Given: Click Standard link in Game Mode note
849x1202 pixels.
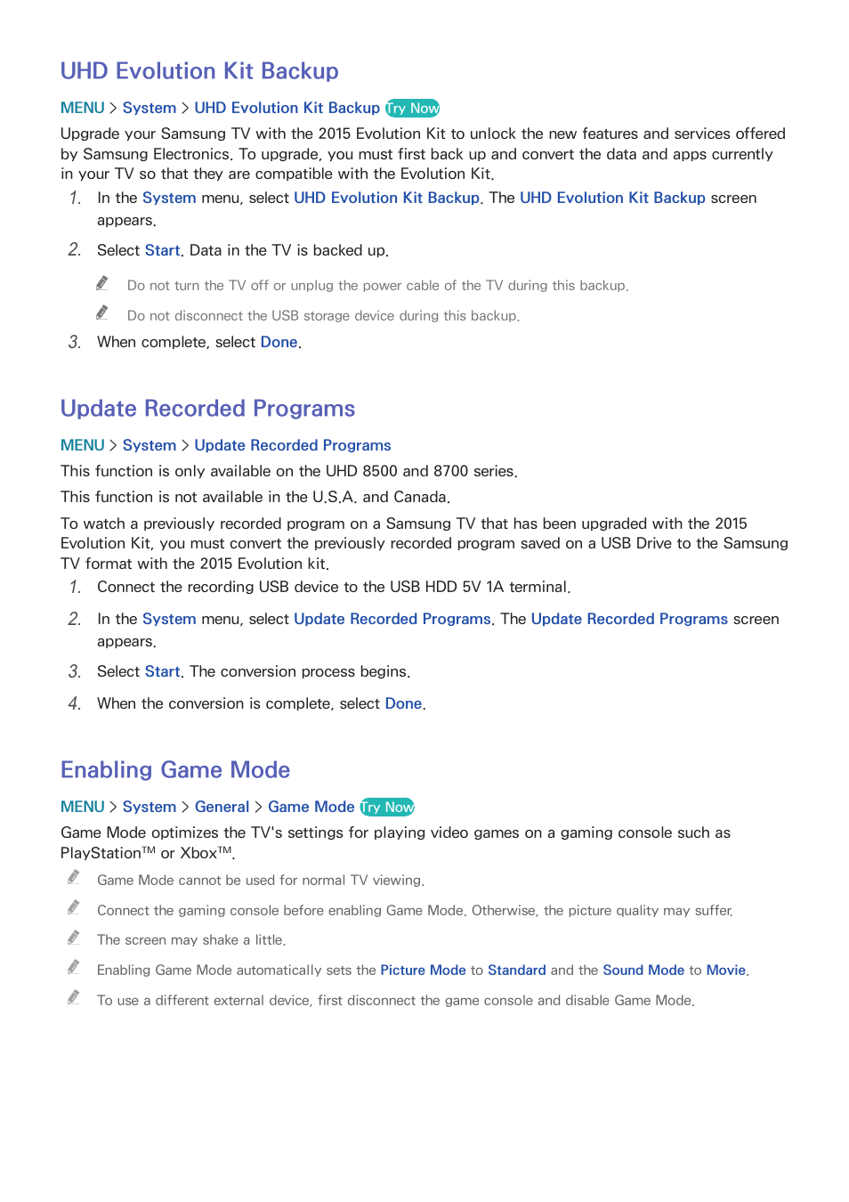Looking at the screenshot, I should pos(517,971).
